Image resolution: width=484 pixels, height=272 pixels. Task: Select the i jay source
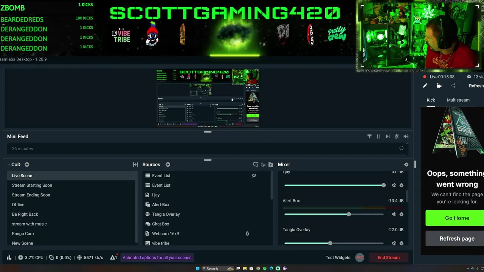(207, 195)
